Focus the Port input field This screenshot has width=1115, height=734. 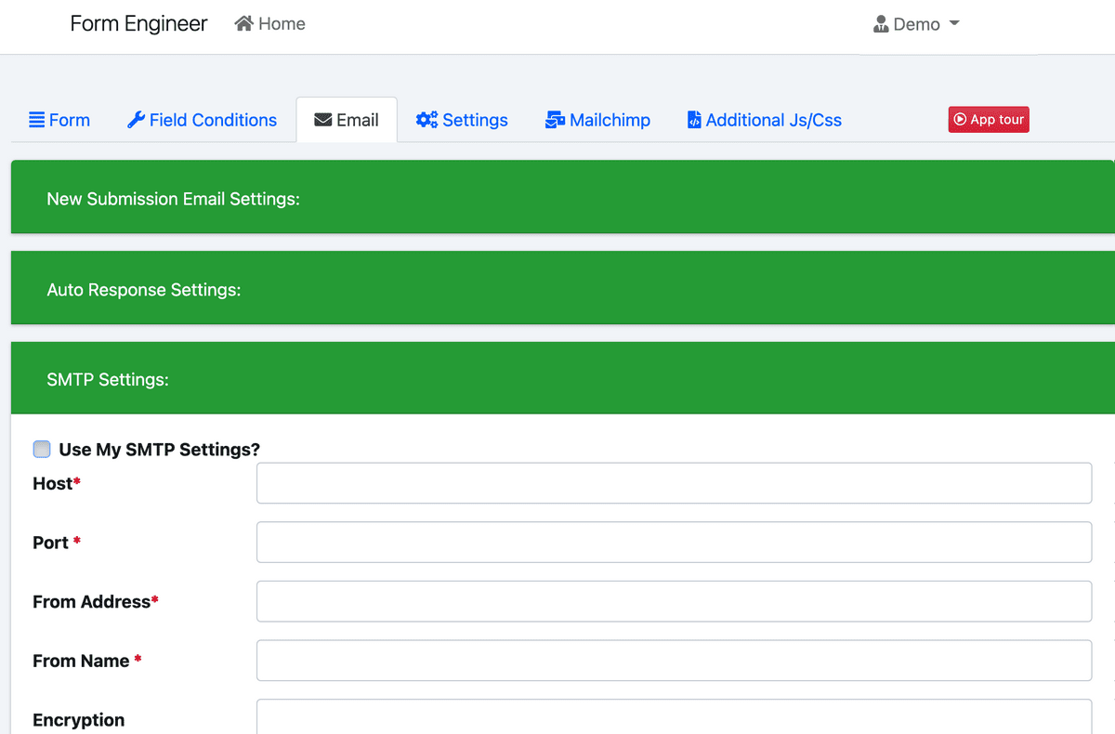click(x=674, y=543)
